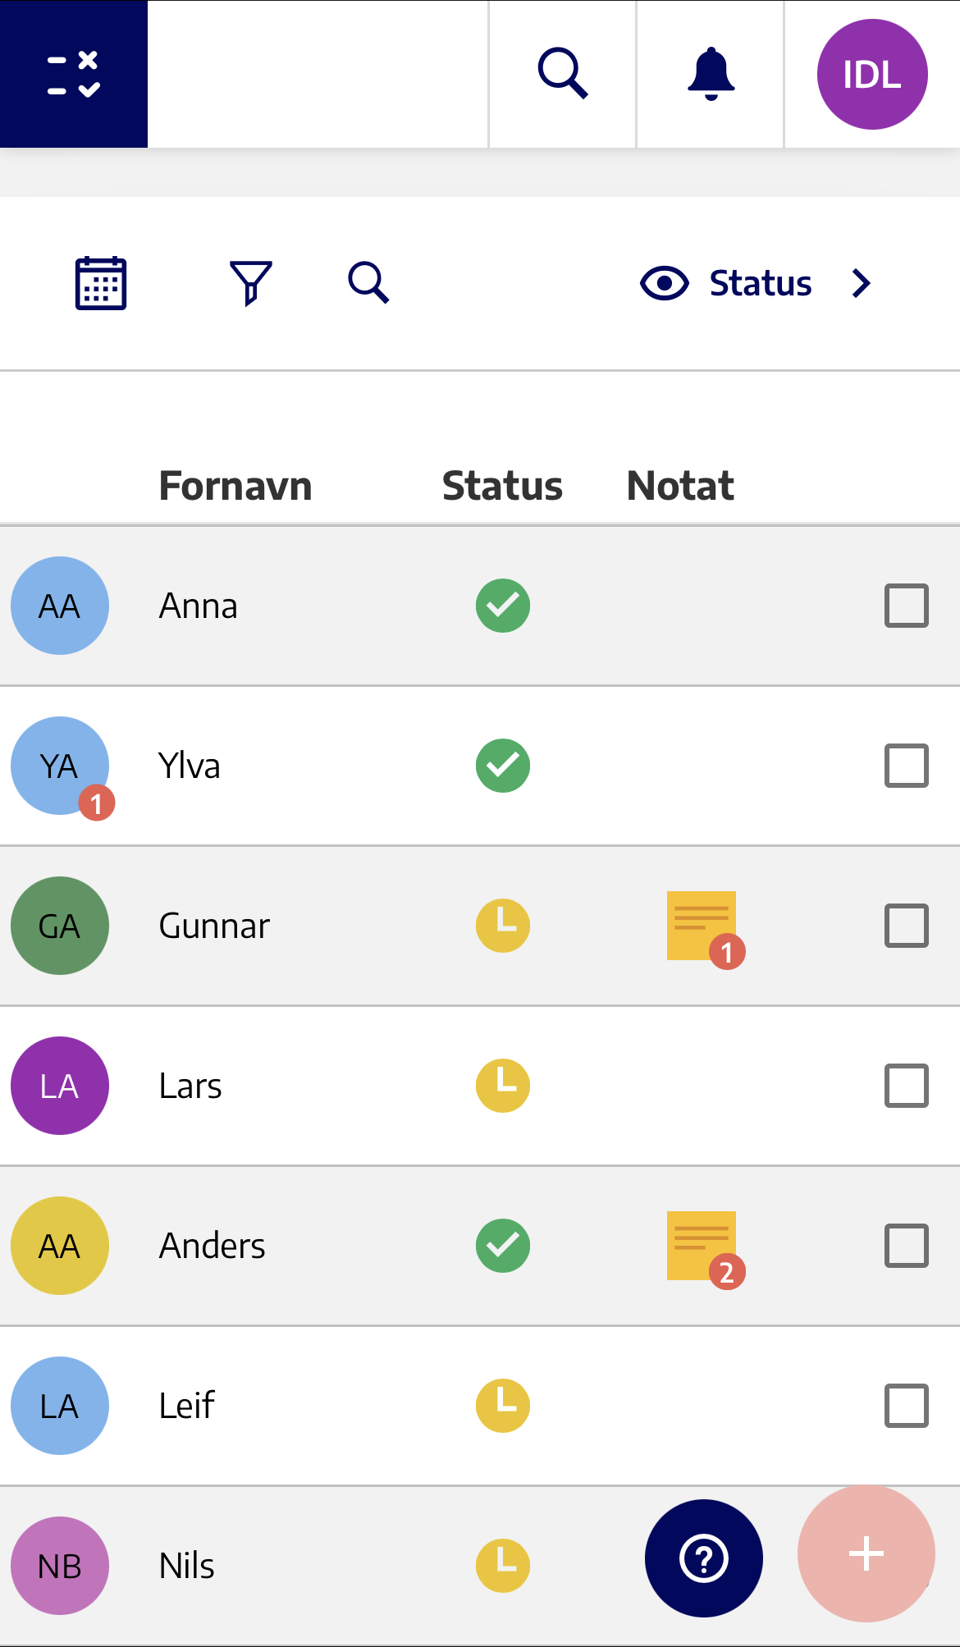Image resolution: width=960 pixels, height=1647 pixels.
Task: Click the help question mark button
Action: [704, 1558]
